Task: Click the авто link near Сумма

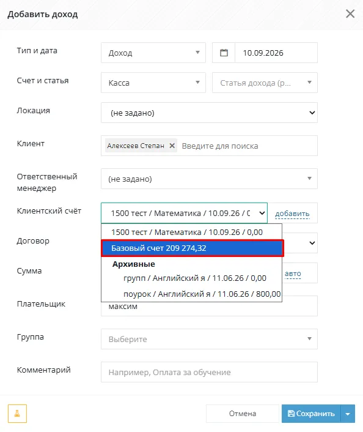Action: pos(293,274)
